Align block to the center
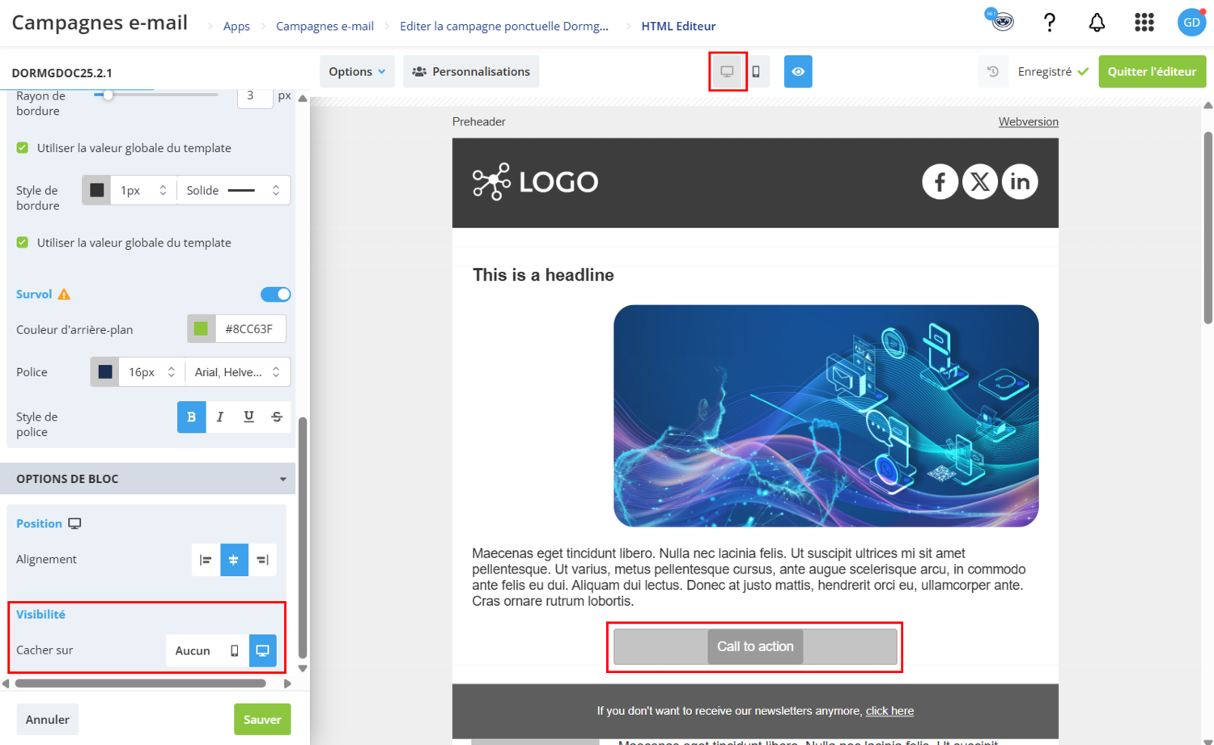Viewport: 1214px width, 745px height. tap(234, 560)
